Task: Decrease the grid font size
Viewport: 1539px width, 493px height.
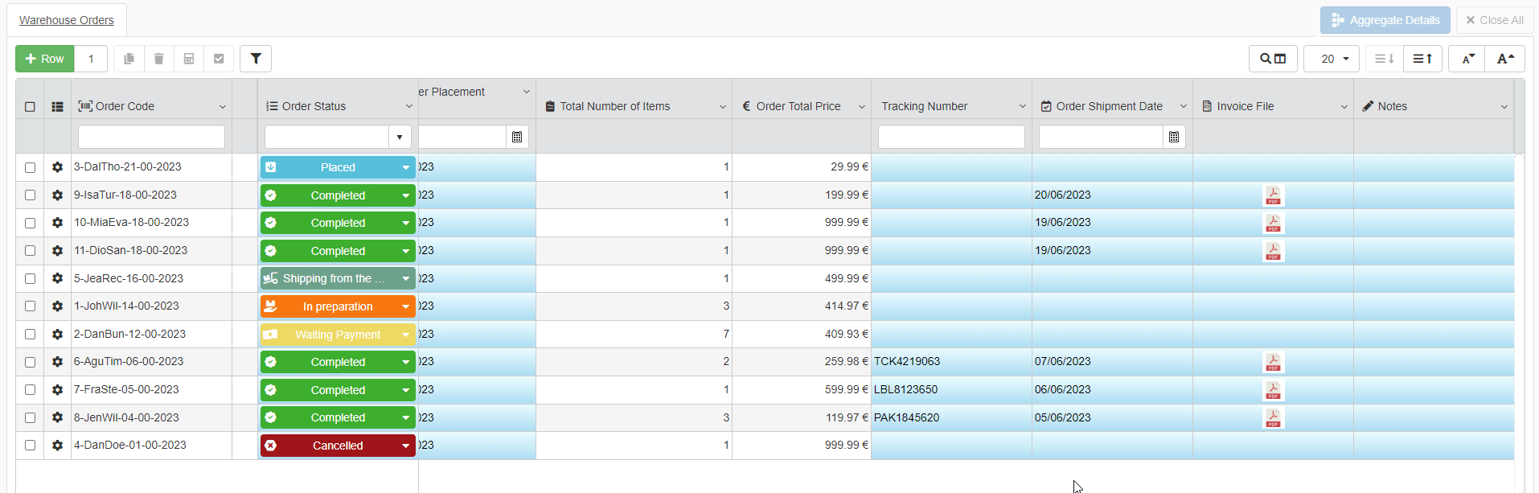Action: 1467,59
